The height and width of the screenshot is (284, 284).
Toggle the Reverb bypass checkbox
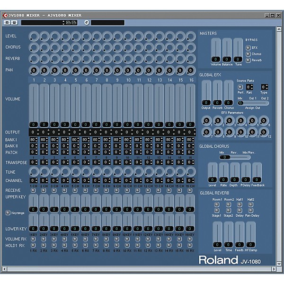click(x=248, y=60)
